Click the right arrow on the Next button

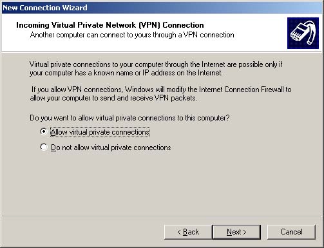(245, 232)
